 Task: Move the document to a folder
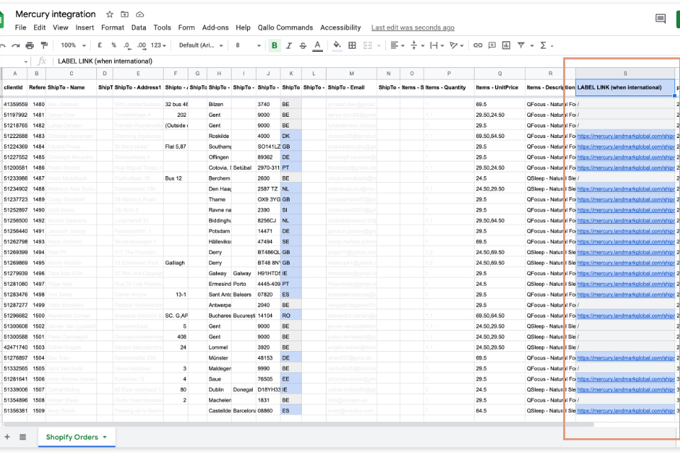point(125,14)
